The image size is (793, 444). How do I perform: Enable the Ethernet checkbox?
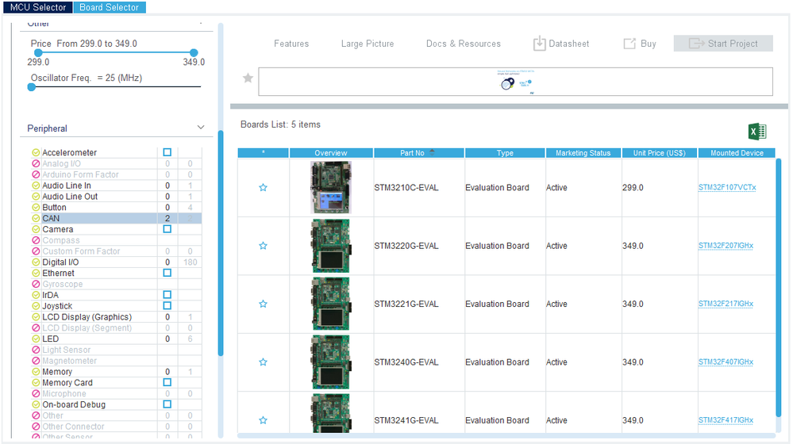tap(167, 273)
